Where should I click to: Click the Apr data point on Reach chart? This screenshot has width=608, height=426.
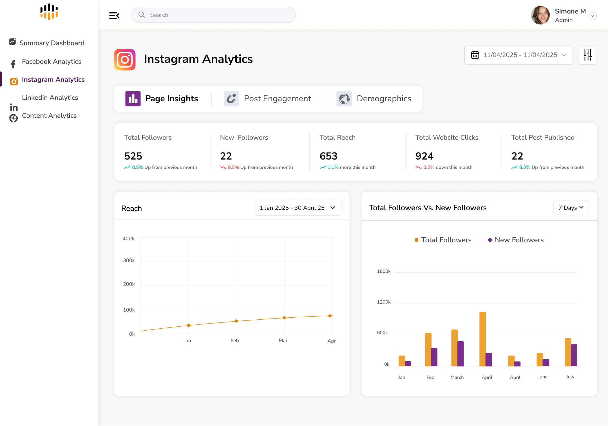(x=330, y=316)
